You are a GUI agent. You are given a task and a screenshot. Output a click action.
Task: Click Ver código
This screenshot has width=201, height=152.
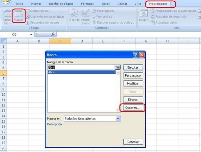pyautogui.click(x=102, y=17)
